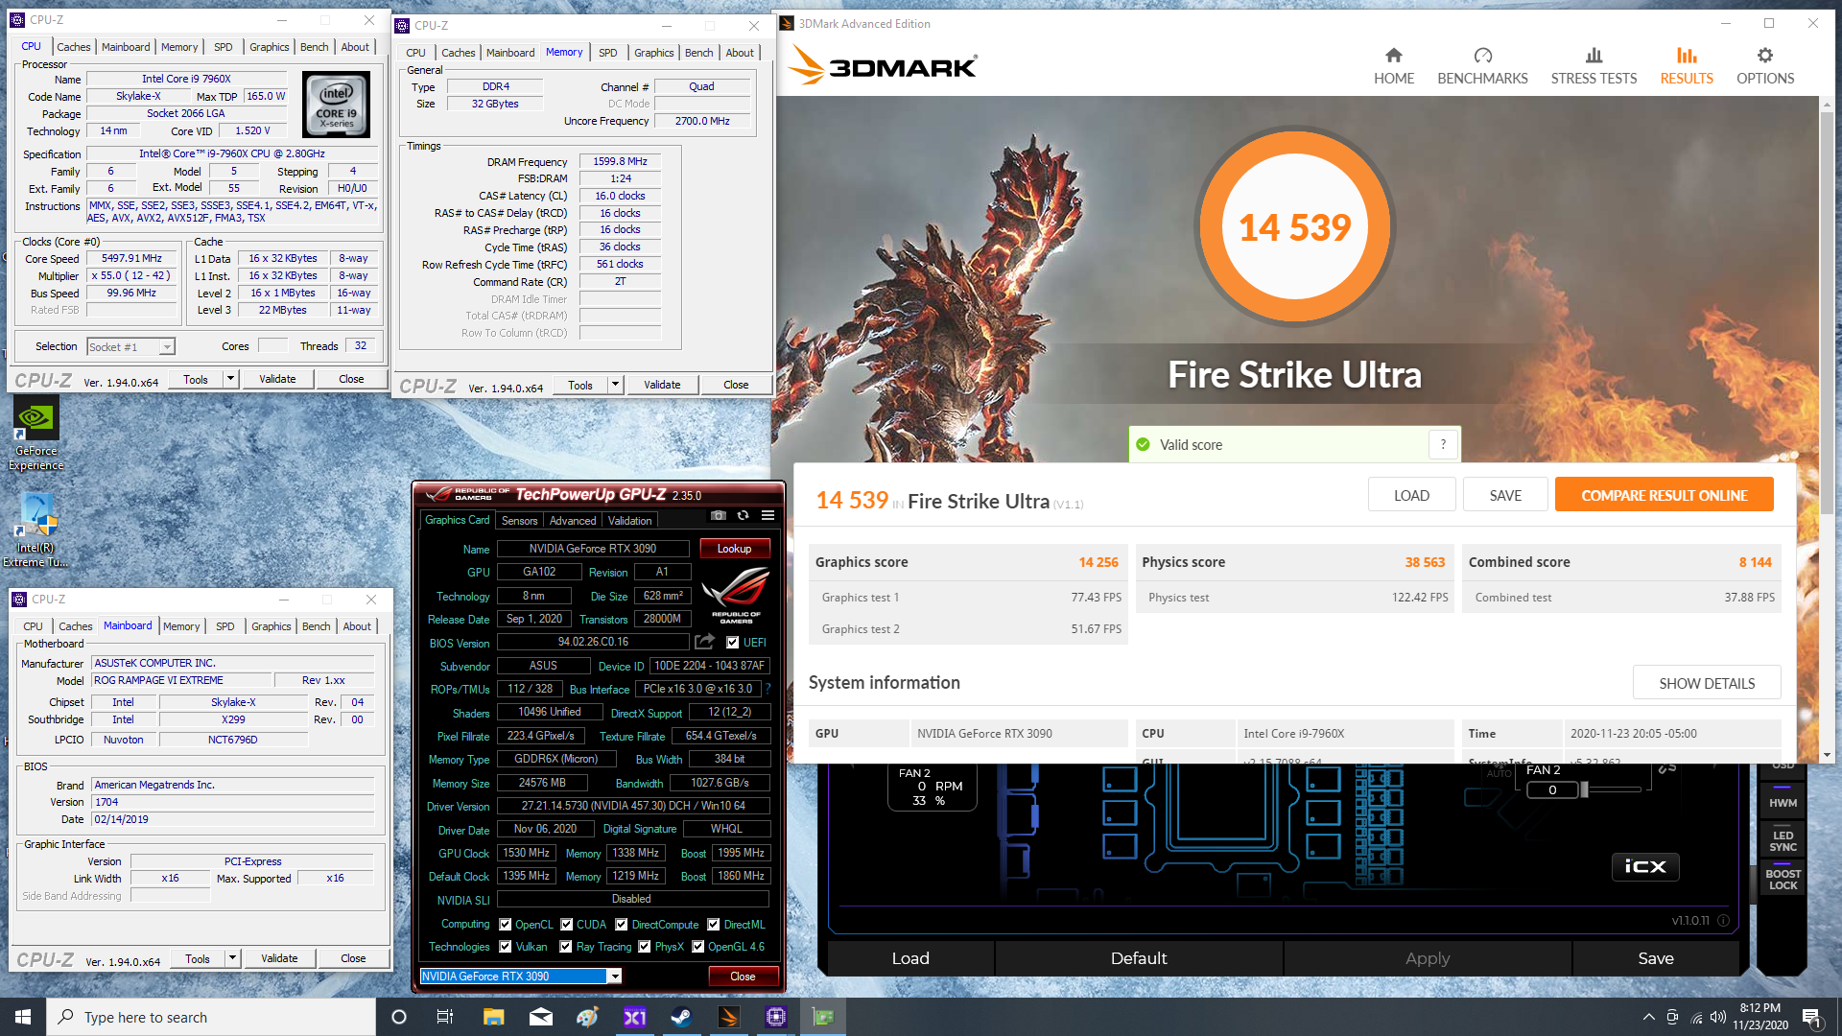Open STRESS TESTS in 3DMark
This screenshot has width=1842, height=1036.
tap(1594, 66)
